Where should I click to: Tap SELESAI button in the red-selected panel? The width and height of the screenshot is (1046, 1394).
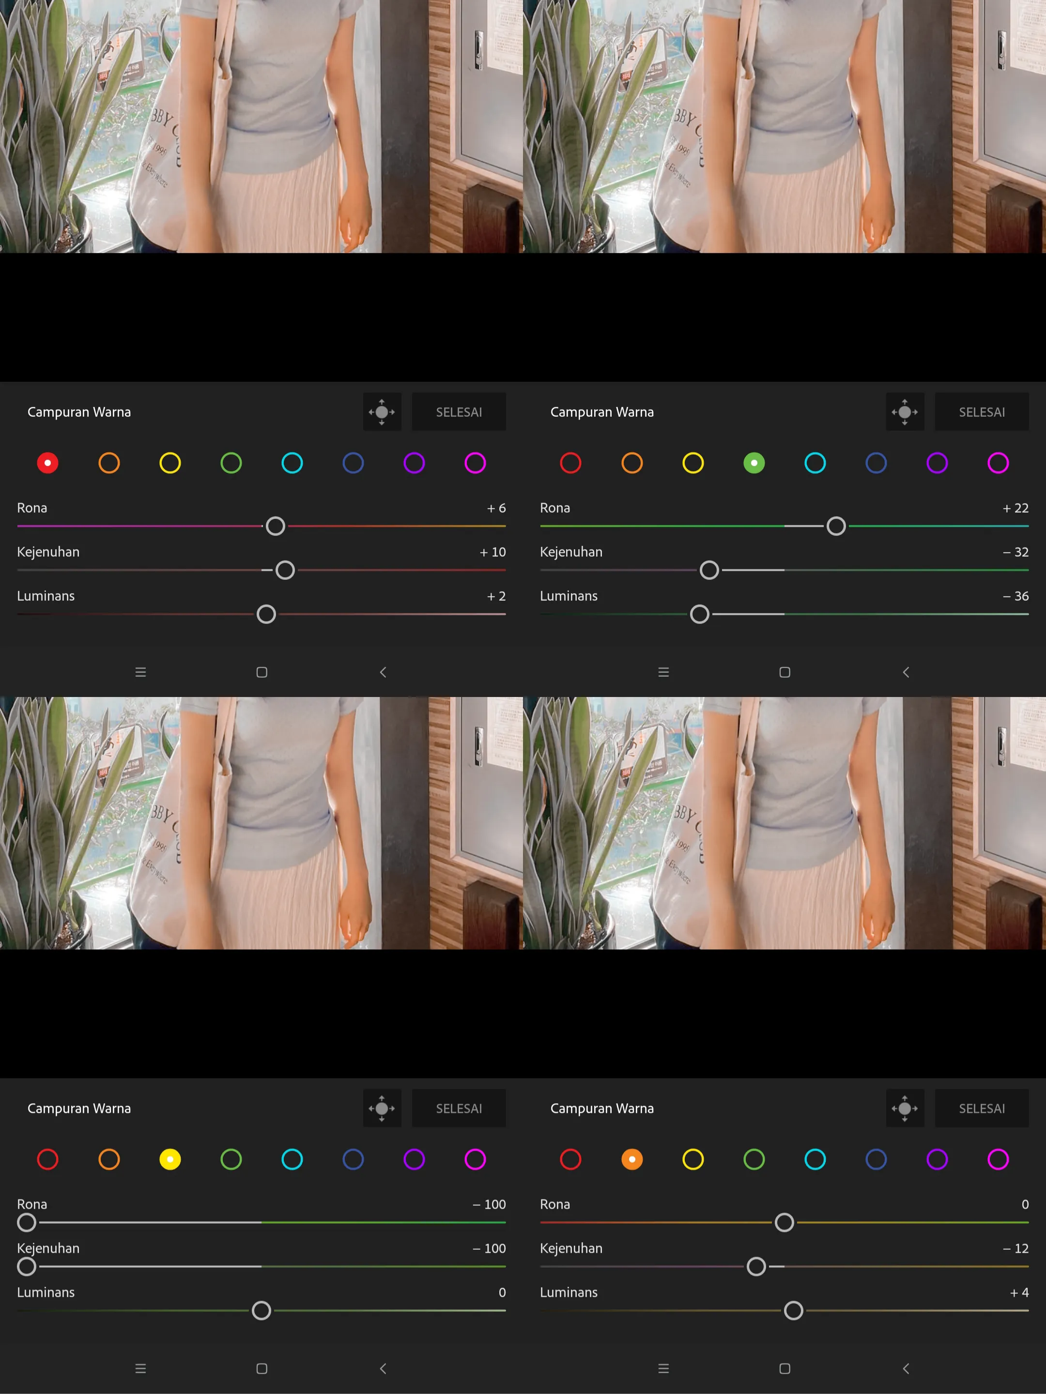pos(459,411)
